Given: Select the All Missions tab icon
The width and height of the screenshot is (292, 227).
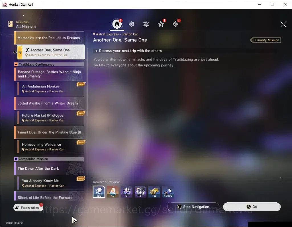Looking at the screenshot, I should 117,24.
